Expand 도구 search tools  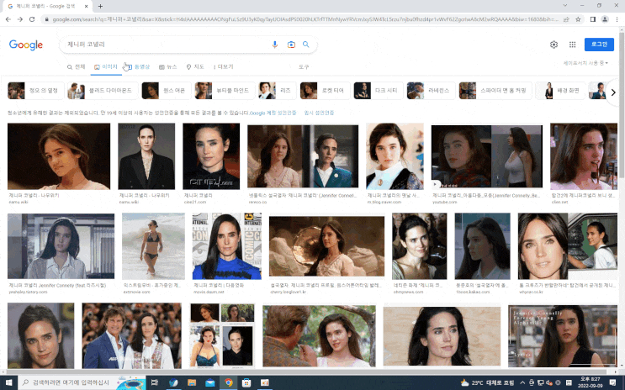click(x=304, y=67)
